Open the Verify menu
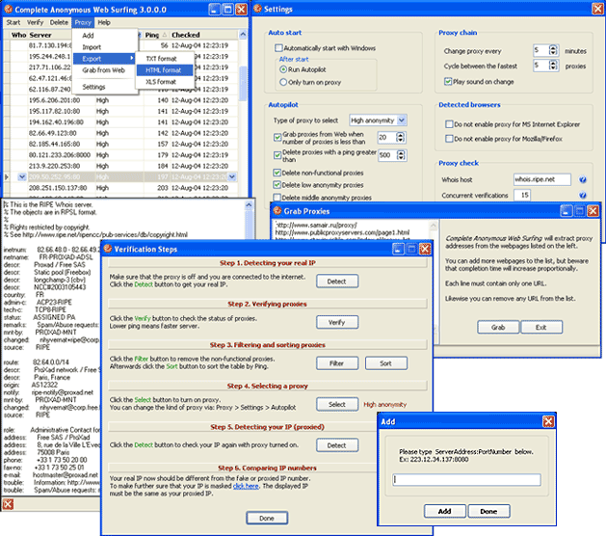The image size is (606, 536). click(x=36, y=22)
